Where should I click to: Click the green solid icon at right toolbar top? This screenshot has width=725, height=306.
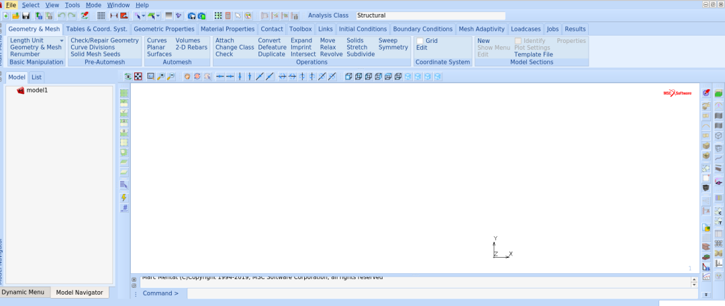(718, 93)
